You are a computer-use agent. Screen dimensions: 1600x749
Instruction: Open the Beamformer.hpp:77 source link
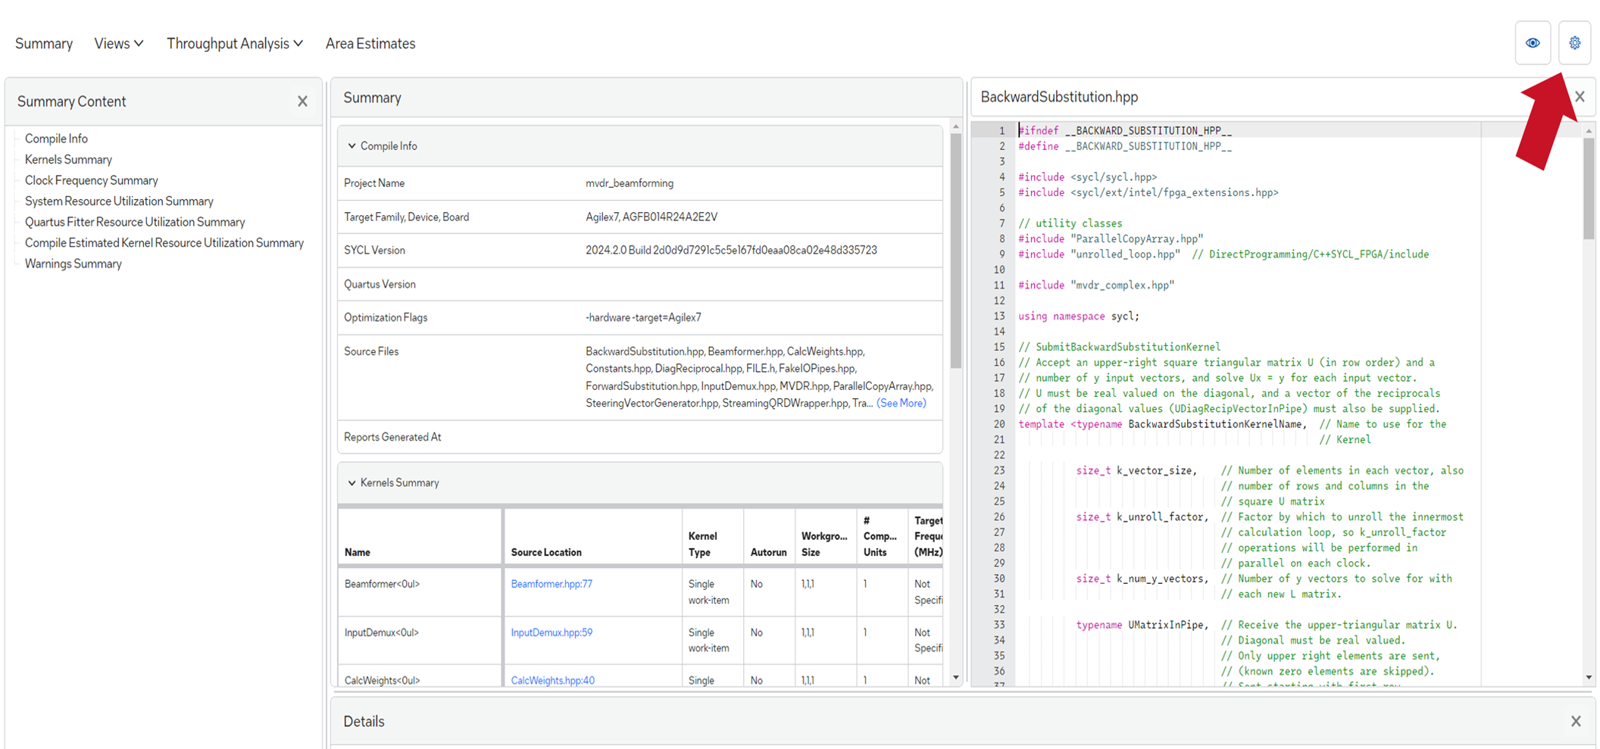(552, 584)
